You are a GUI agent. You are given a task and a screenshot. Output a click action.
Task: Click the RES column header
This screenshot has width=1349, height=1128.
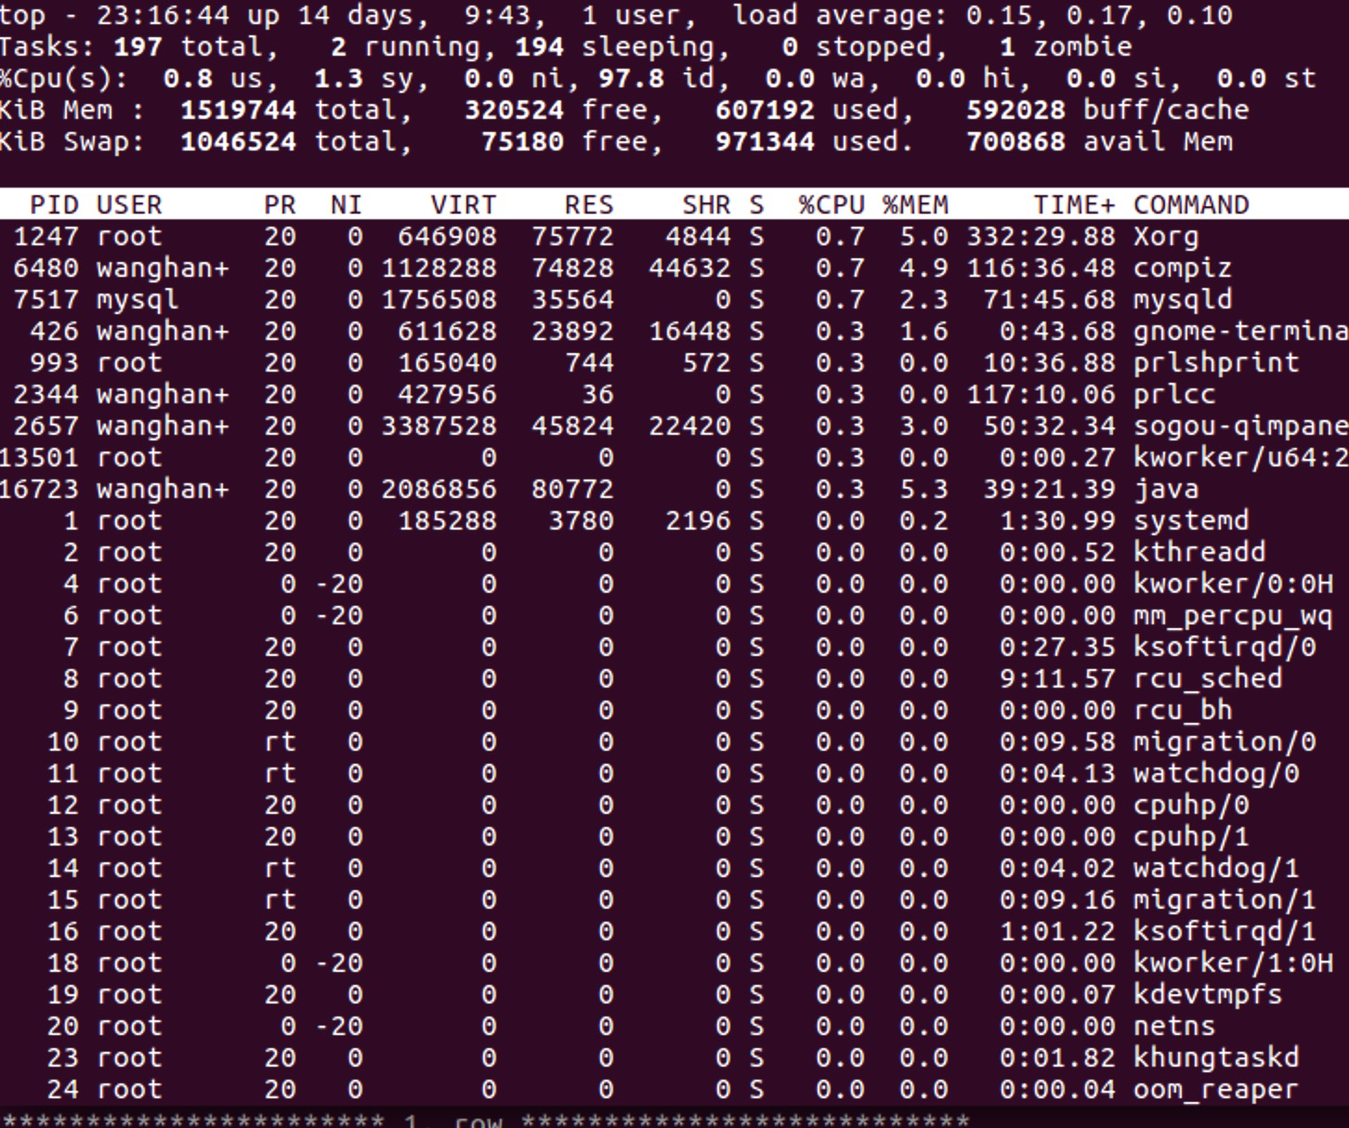(x=589, y=204)
